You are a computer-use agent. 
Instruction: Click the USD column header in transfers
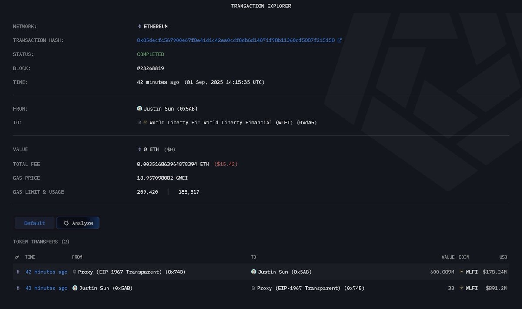pyautogui.click(x=503, y=257)
